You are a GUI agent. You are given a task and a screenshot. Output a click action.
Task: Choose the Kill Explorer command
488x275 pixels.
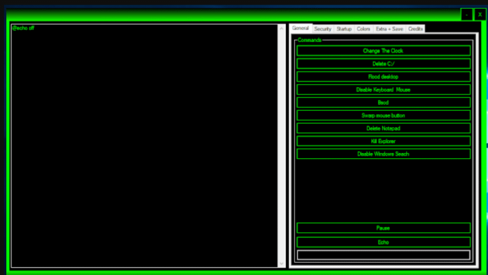[383, 141]
